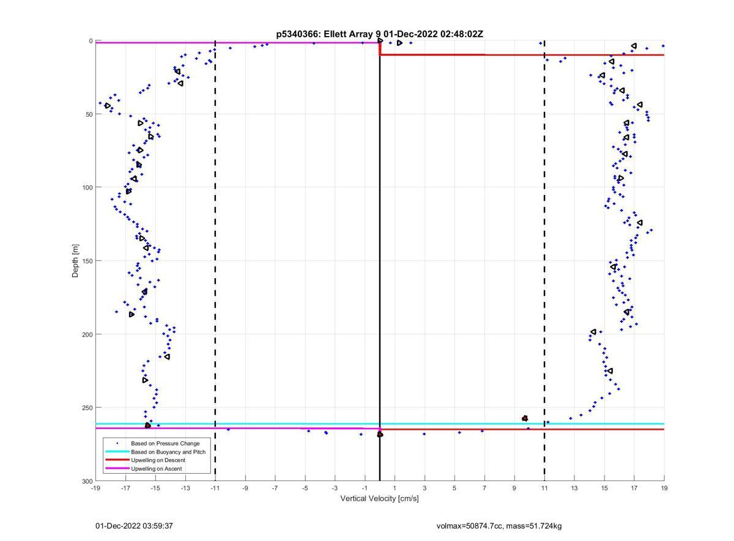This screenshot has width=734, height=541.
Task: Click the velocity axis tick label "19"
Action: tap(664, 488)
